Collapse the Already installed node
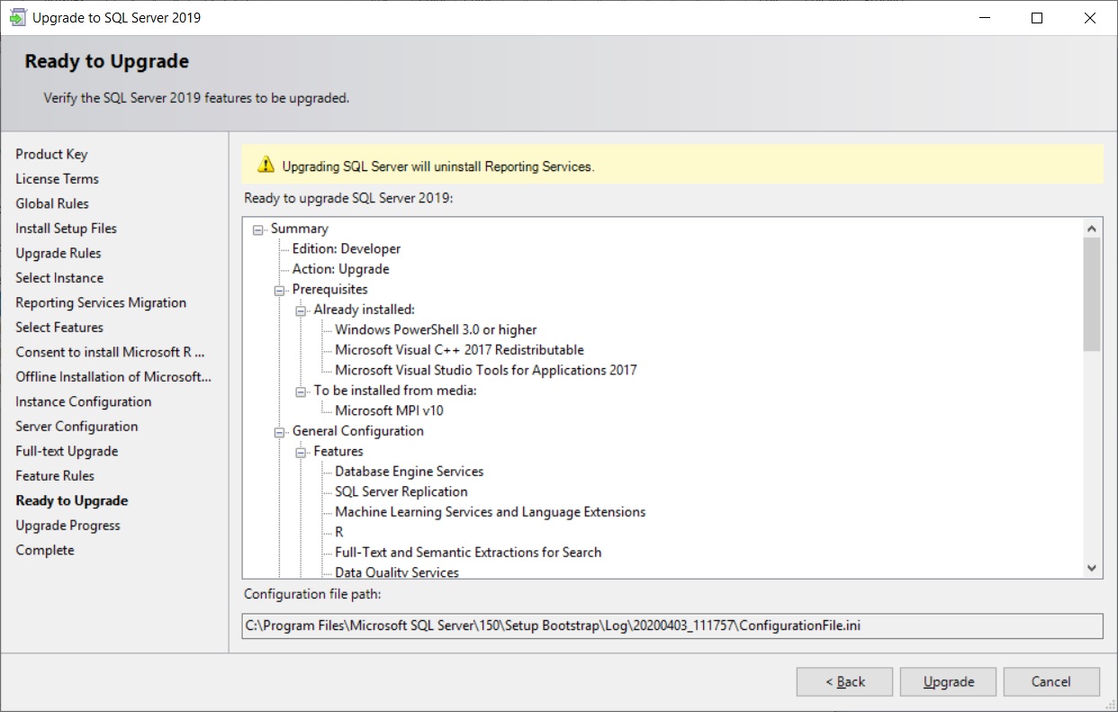 click(302, 311)
